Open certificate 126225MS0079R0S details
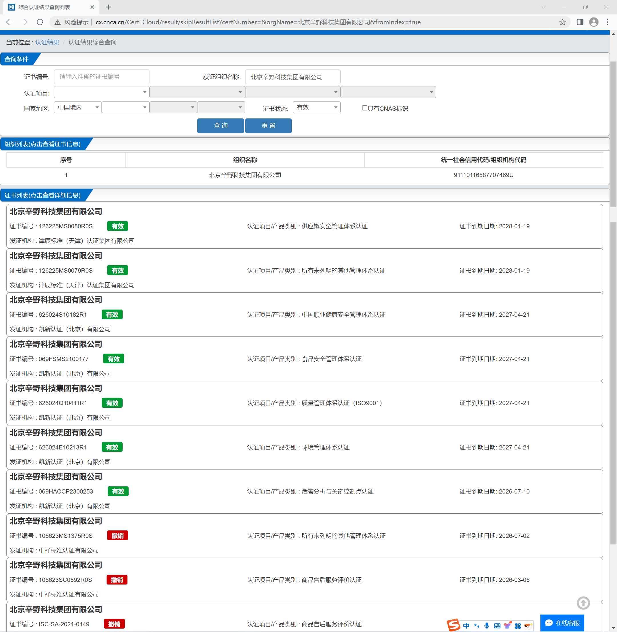617x632 pixels. pyautogui.click(x=304, y=270)
